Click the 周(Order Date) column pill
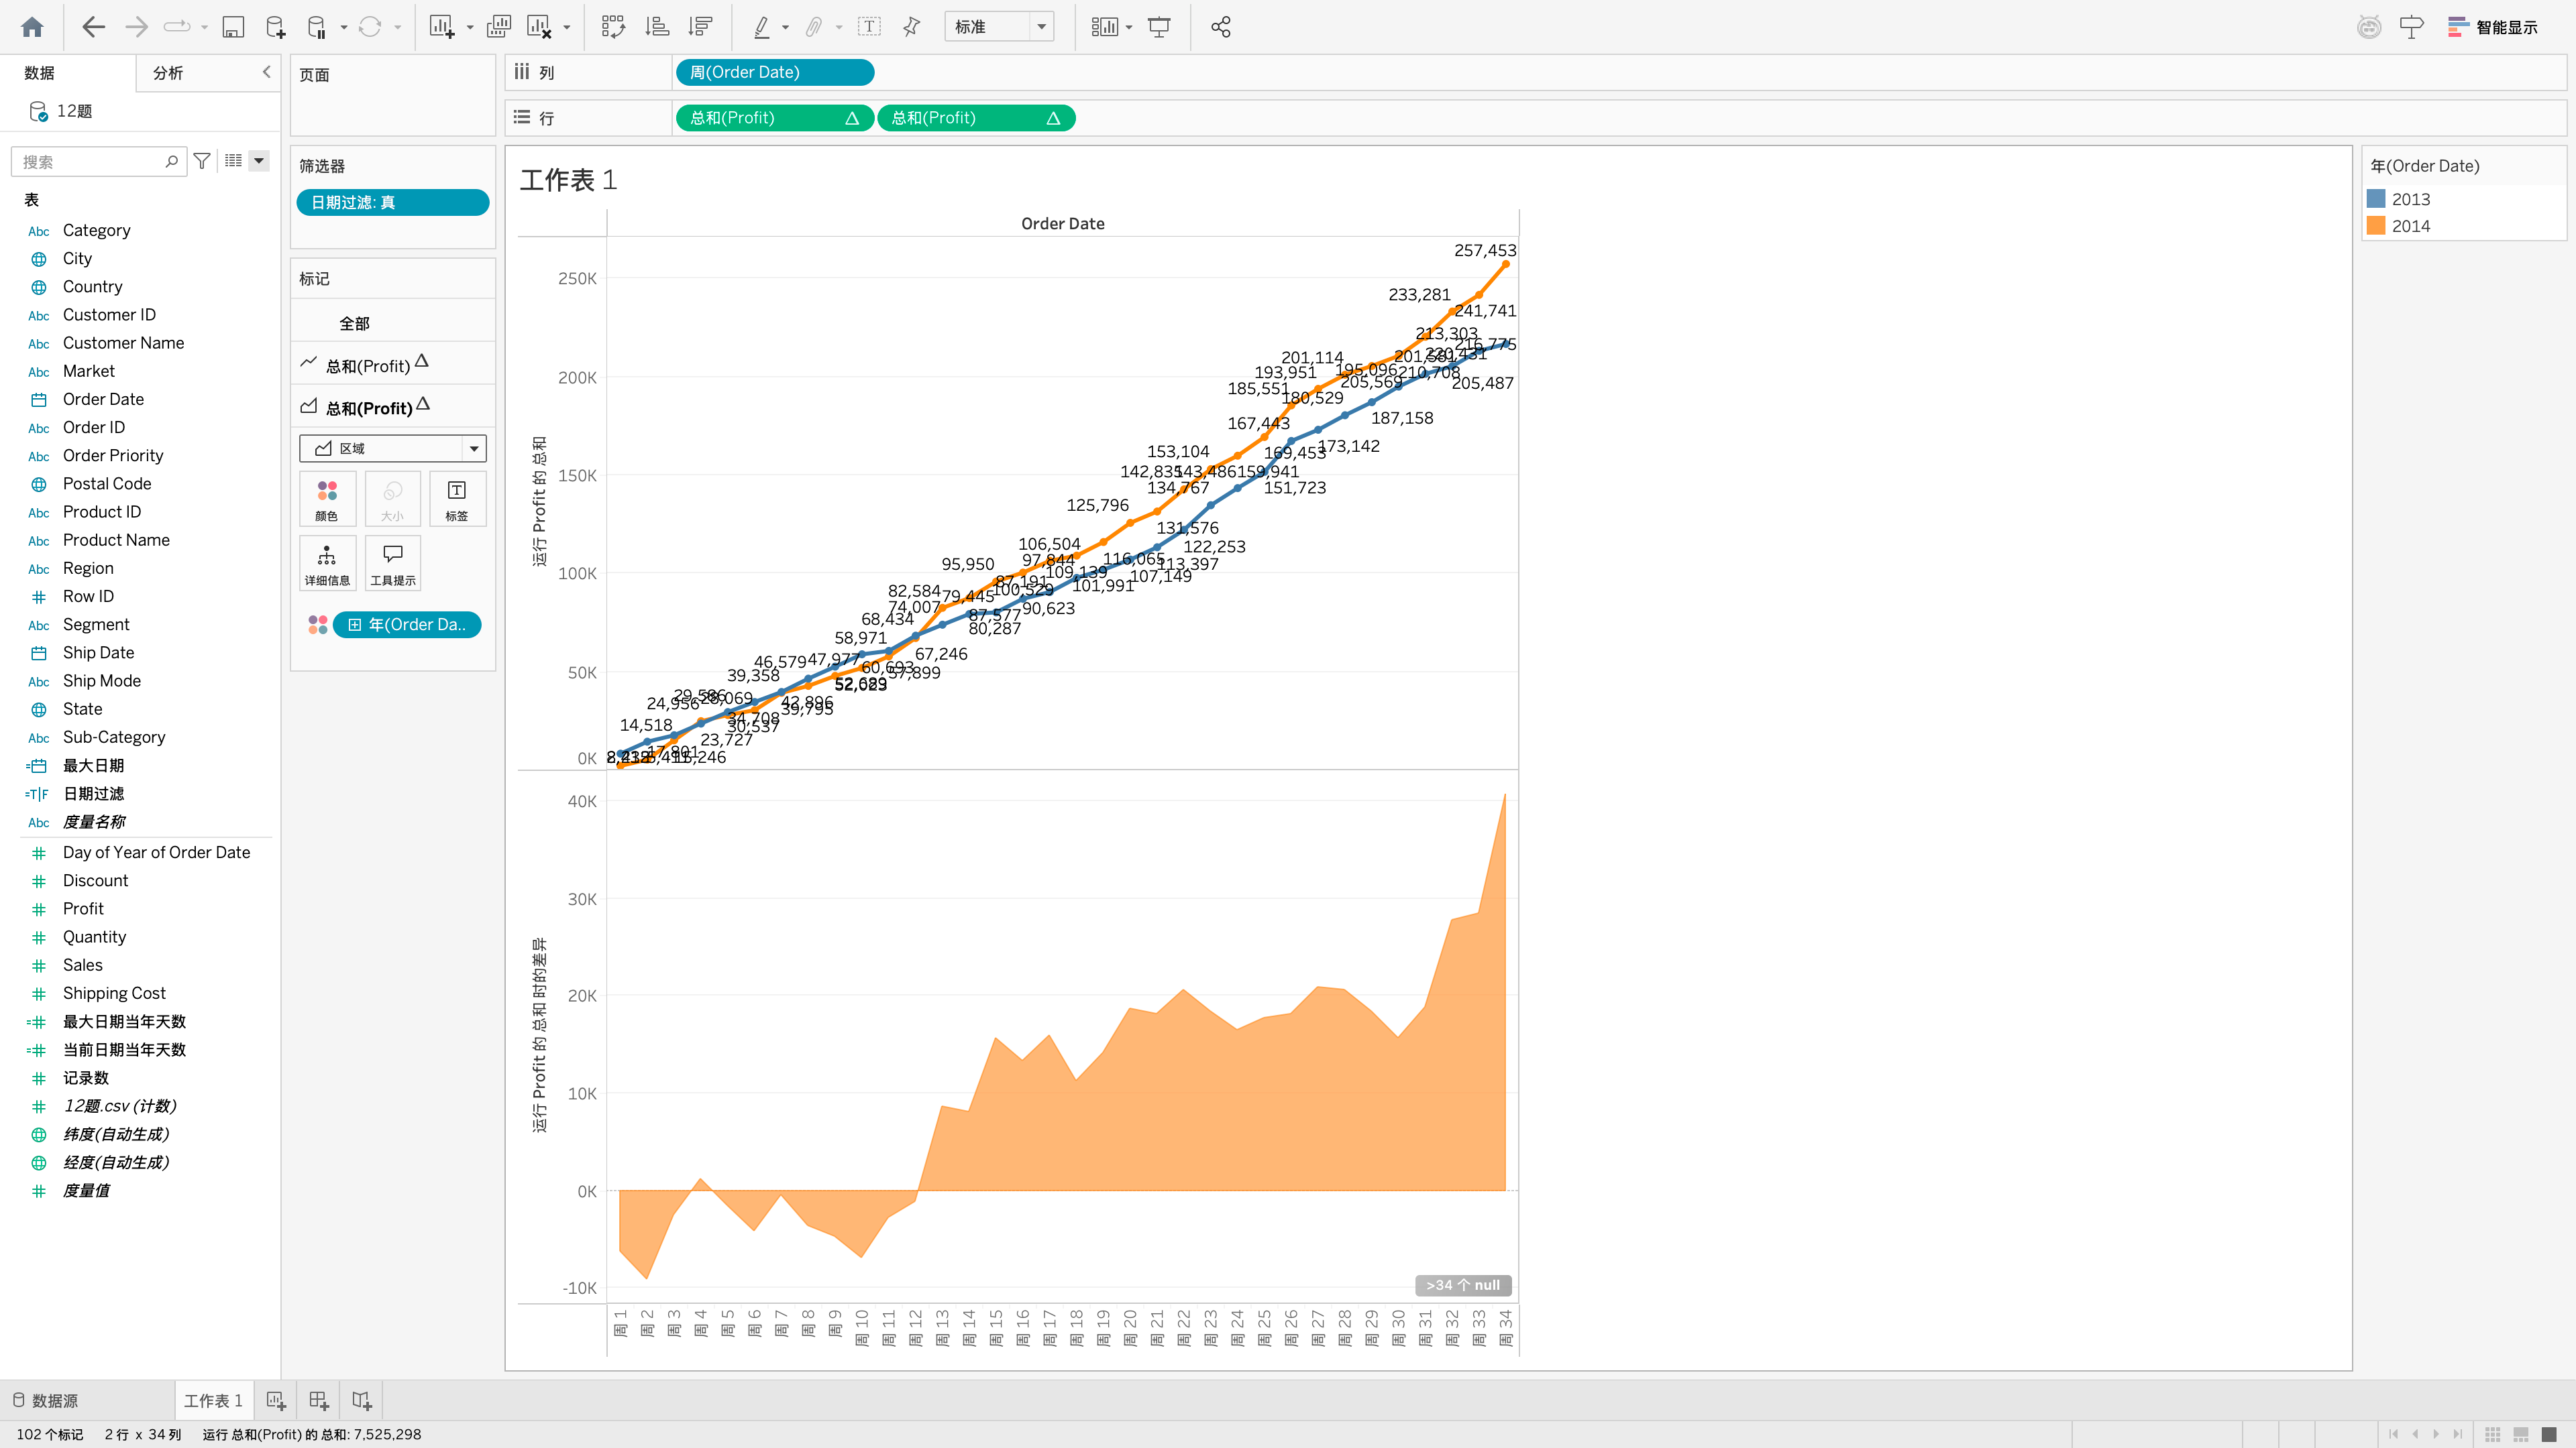2576x1448 pixels. pyautogui.click(x=775, y=72)
